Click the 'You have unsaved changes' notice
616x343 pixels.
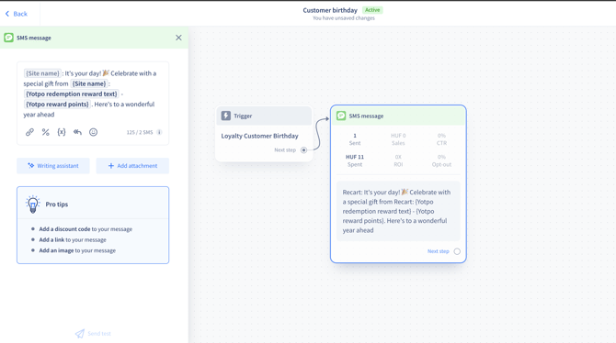(x=344, y=18)
